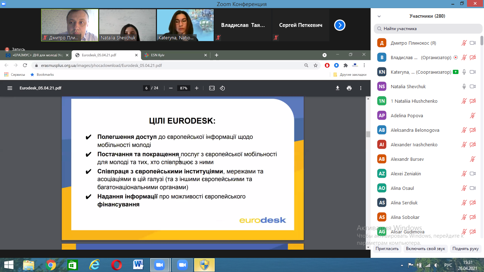
Task: Click the Пригласить button
Action: pos(387,249)
